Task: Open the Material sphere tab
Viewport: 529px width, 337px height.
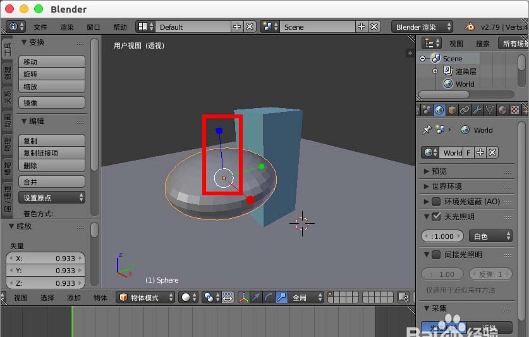Action: (x=502, y=110)
